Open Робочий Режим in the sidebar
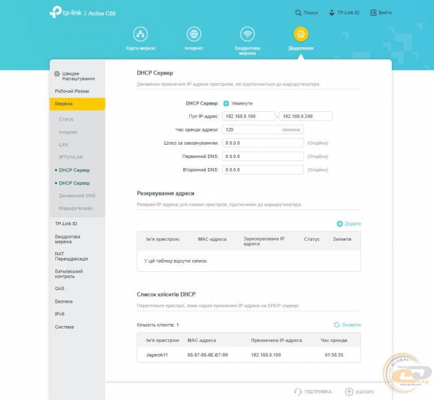The height and width of the screenshot is (400, 434). (72, 91)
